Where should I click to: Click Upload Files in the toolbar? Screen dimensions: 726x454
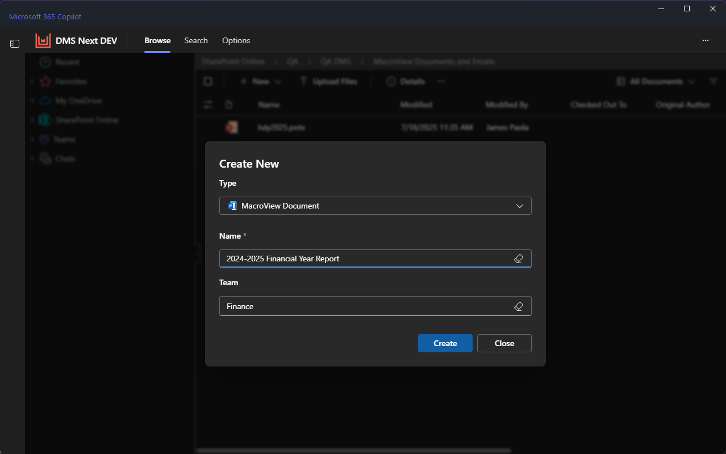(x=328, y=81)
